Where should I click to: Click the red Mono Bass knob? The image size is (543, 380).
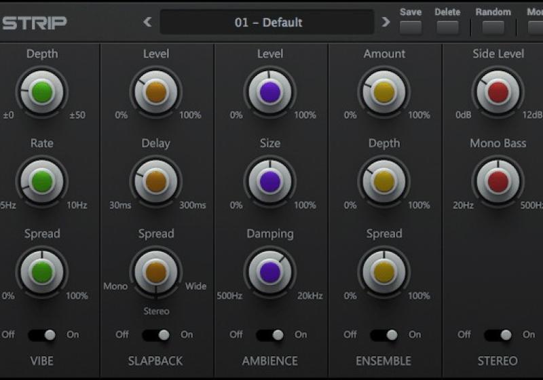[x=498, y=181]
